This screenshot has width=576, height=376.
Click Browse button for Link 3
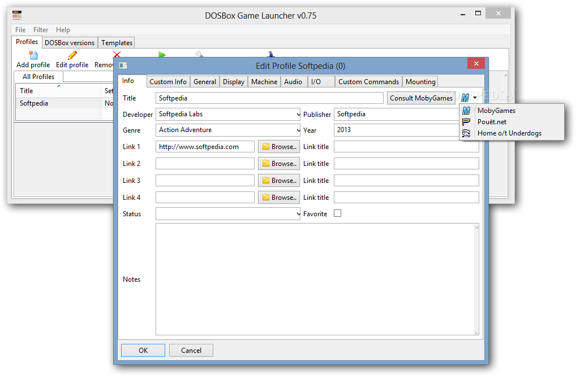coord(279,181)
